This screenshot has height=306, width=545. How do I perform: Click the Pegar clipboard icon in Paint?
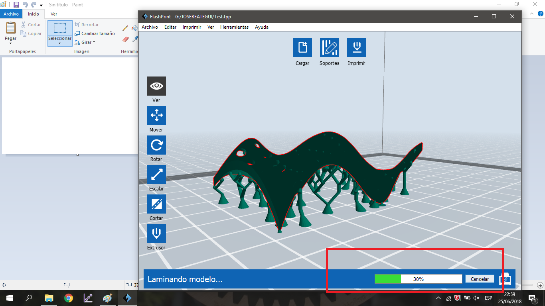[11, 28]
